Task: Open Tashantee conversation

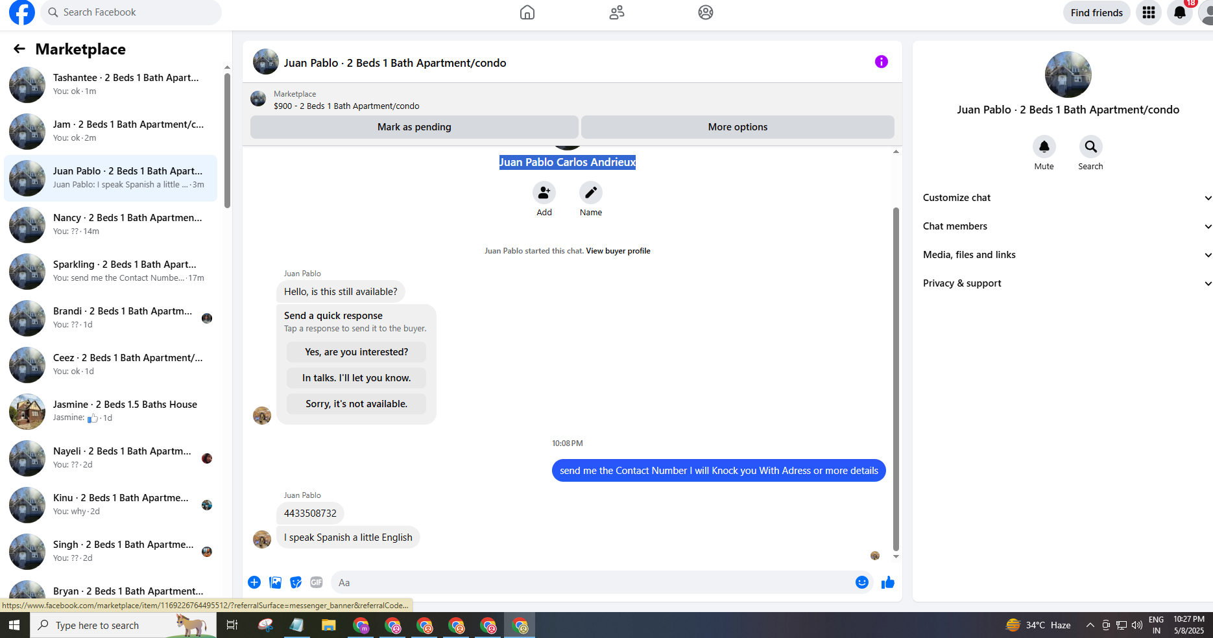Action: coord(111,85)
